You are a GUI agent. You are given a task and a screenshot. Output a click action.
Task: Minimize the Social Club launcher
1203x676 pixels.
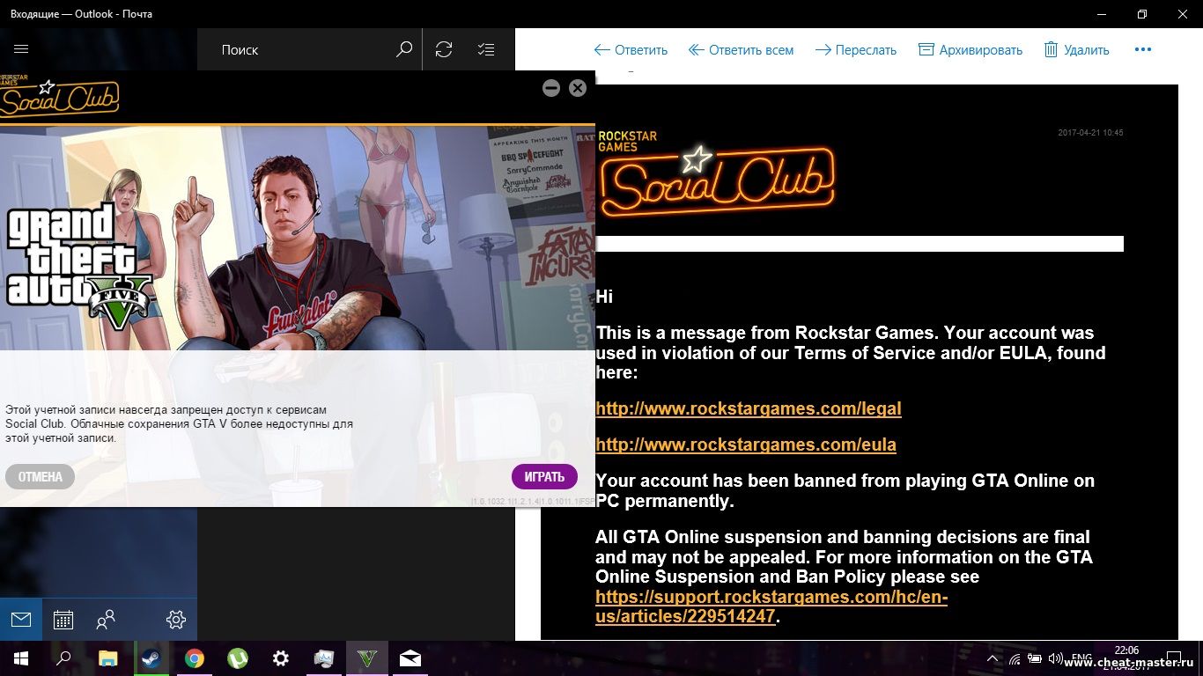551,88
